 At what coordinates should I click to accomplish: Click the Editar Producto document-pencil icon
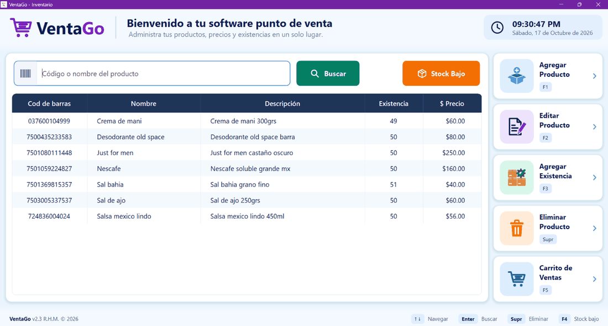pos(517,127)
